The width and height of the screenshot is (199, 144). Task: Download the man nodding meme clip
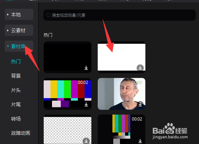click(140, 105)
